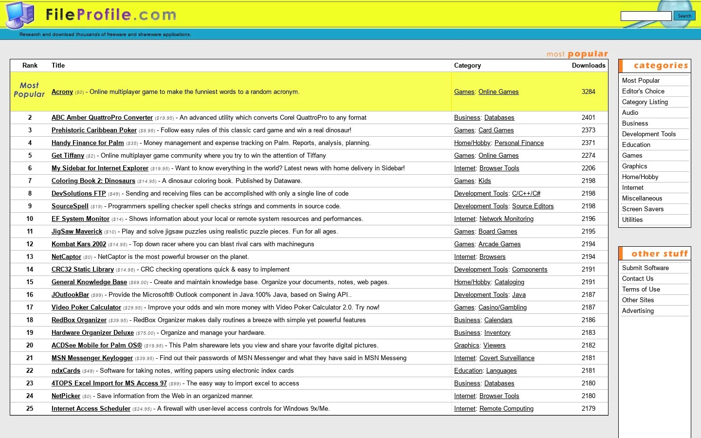This screenshot has height=438, width=701.
Task: Open the SourceSpell link
Action: (70, 206)
